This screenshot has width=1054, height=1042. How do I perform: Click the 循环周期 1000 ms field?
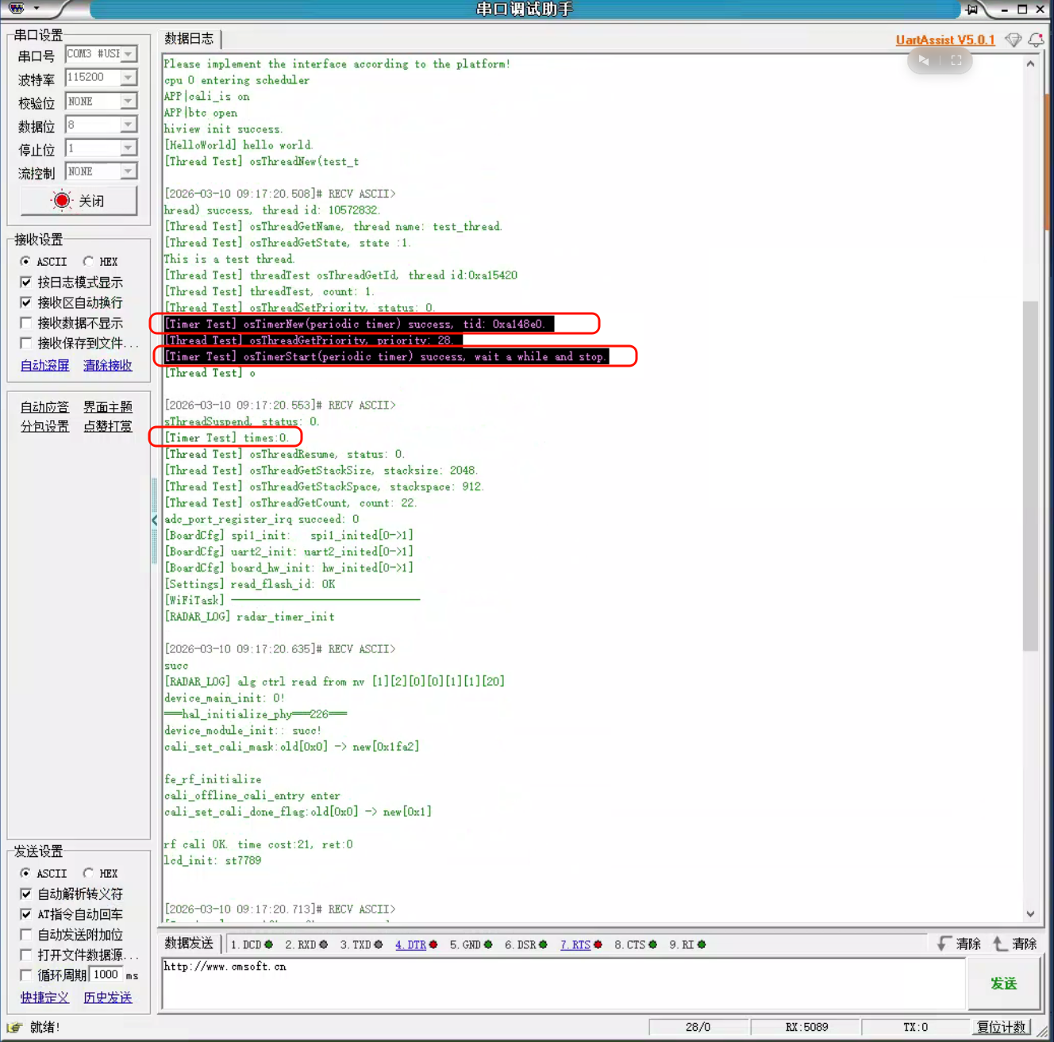[106, 975]
